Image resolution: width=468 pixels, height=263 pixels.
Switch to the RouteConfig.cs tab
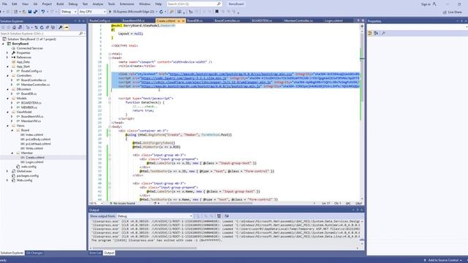(x=99, y=21)
